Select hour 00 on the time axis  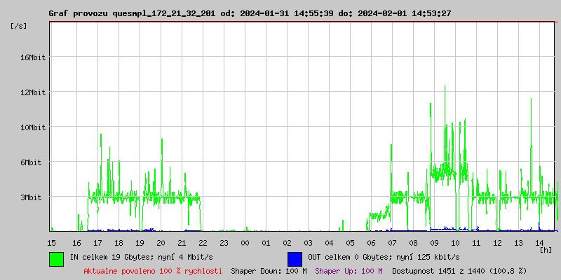245,242
